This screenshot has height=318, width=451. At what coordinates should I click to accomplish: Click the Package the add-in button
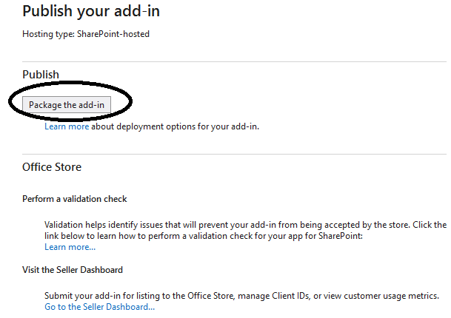(x=67, y=104)
